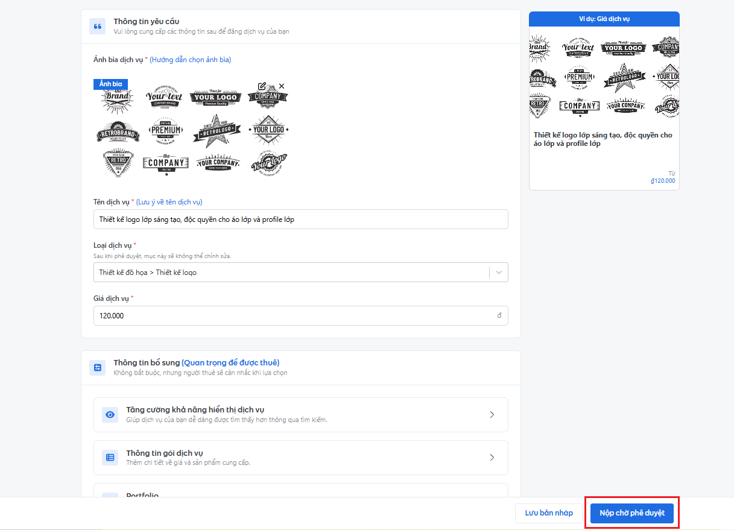Click the list icon for Thông tin gói dịch vụ
Screen dimensions: 734x530
coord(110,458)
